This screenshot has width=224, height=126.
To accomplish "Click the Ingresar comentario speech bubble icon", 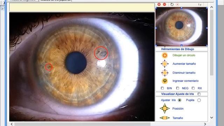I will click(165, 81).
